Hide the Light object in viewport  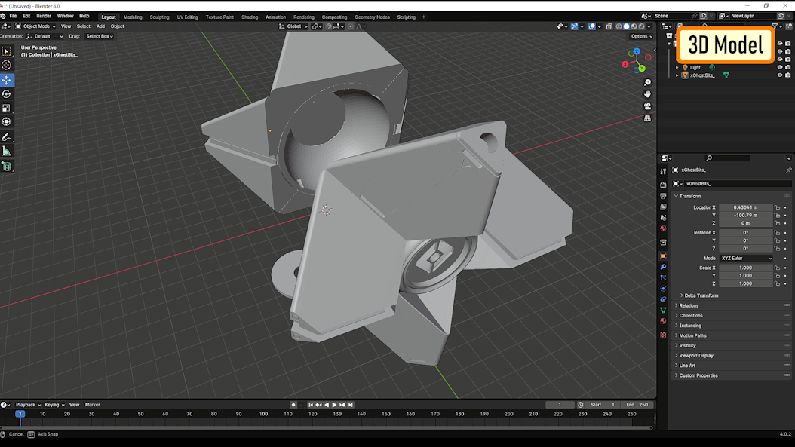coord(780,67)
